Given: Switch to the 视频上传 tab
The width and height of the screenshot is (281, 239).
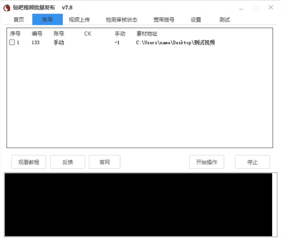Looking at the screenshot, I should click(x=79, y=19).
